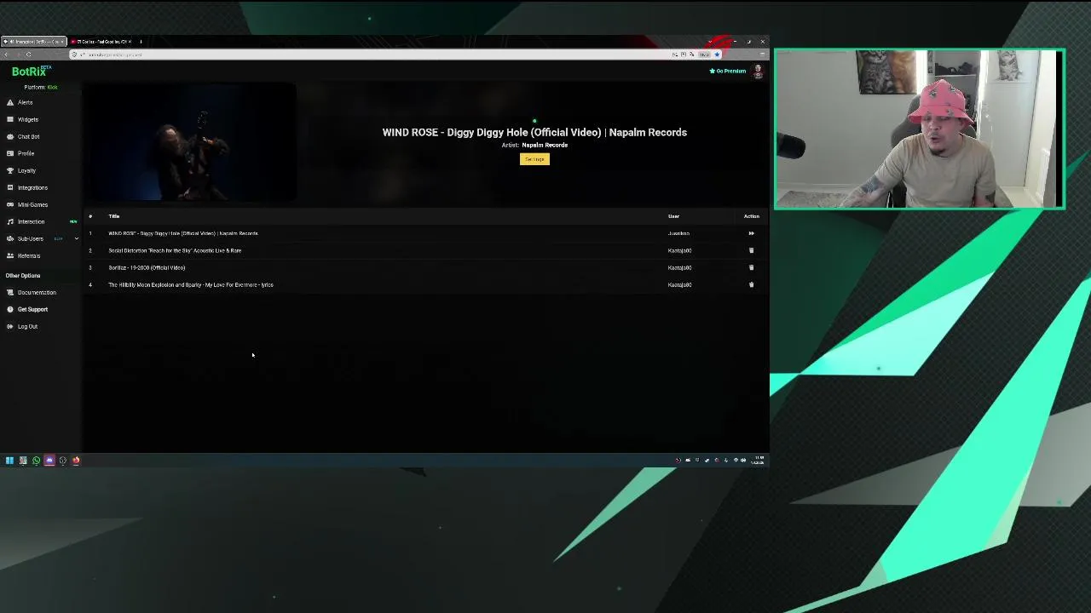This screenshot has height=613, width=1091.
Task: Click the browser back arrow
Action: 6,54
